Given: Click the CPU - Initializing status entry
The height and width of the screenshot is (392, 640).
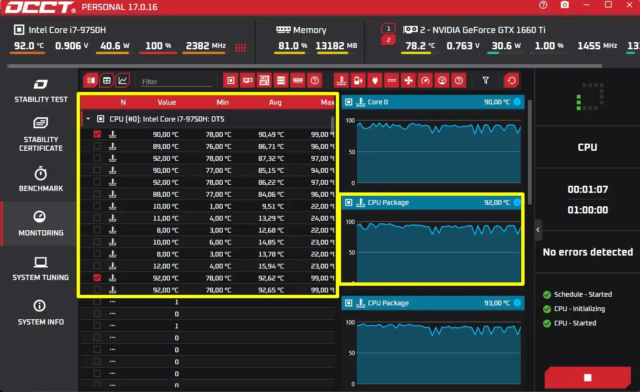Looking at the screenshot, I should coord(574,309).
